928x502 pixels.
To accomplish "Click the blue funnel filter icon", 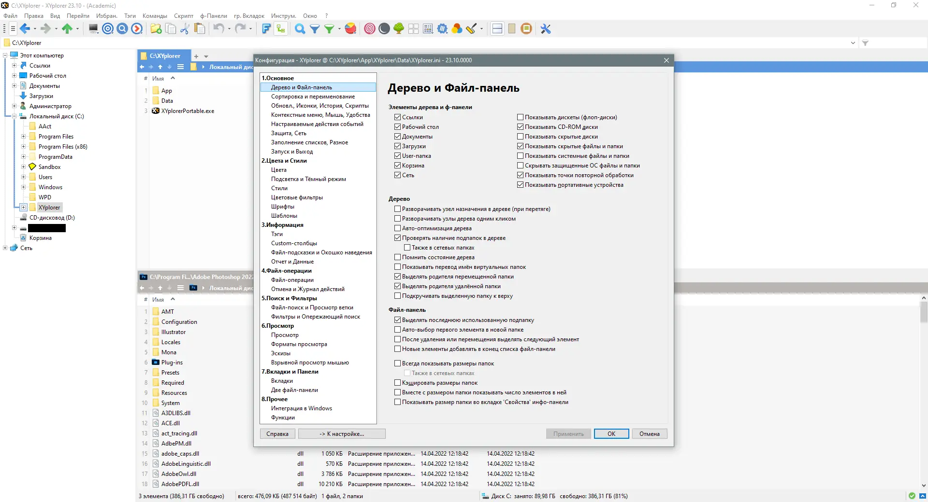I will point(315,29).
